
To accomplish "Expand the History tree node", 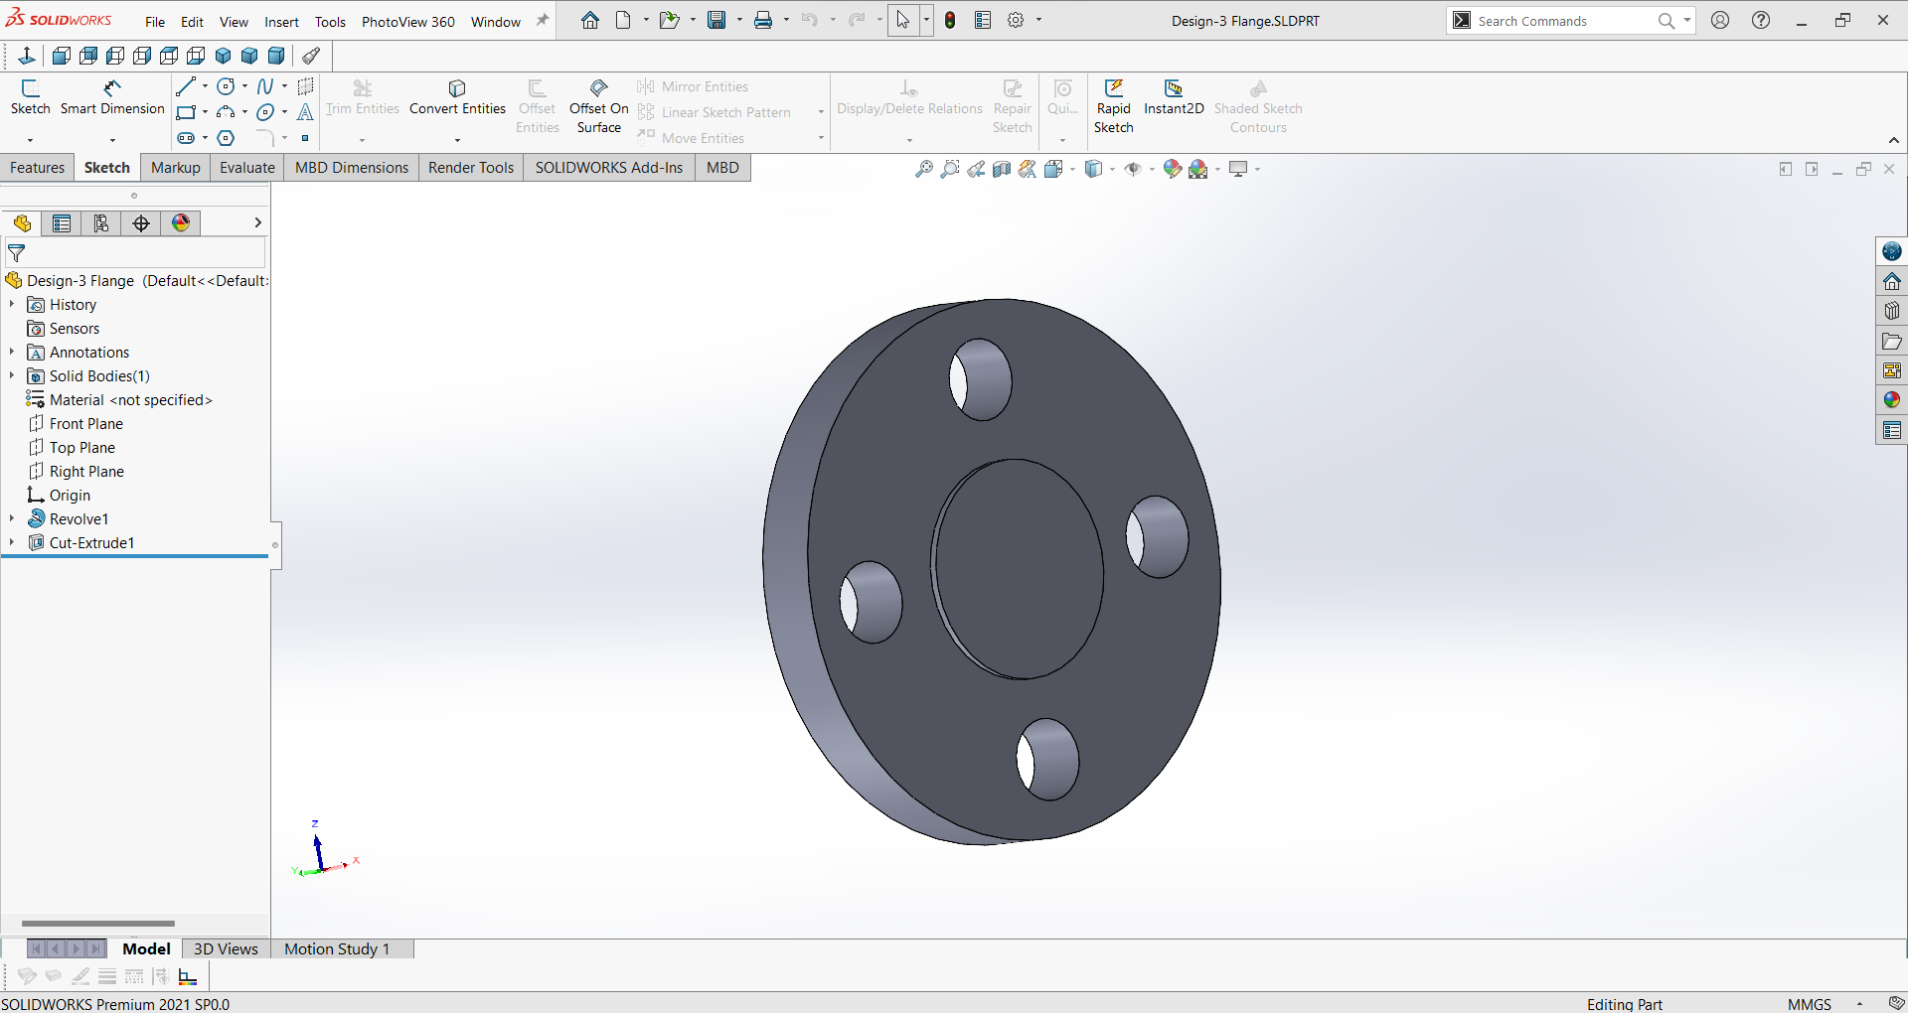I will pyautogui.click(x=12, y=305).
